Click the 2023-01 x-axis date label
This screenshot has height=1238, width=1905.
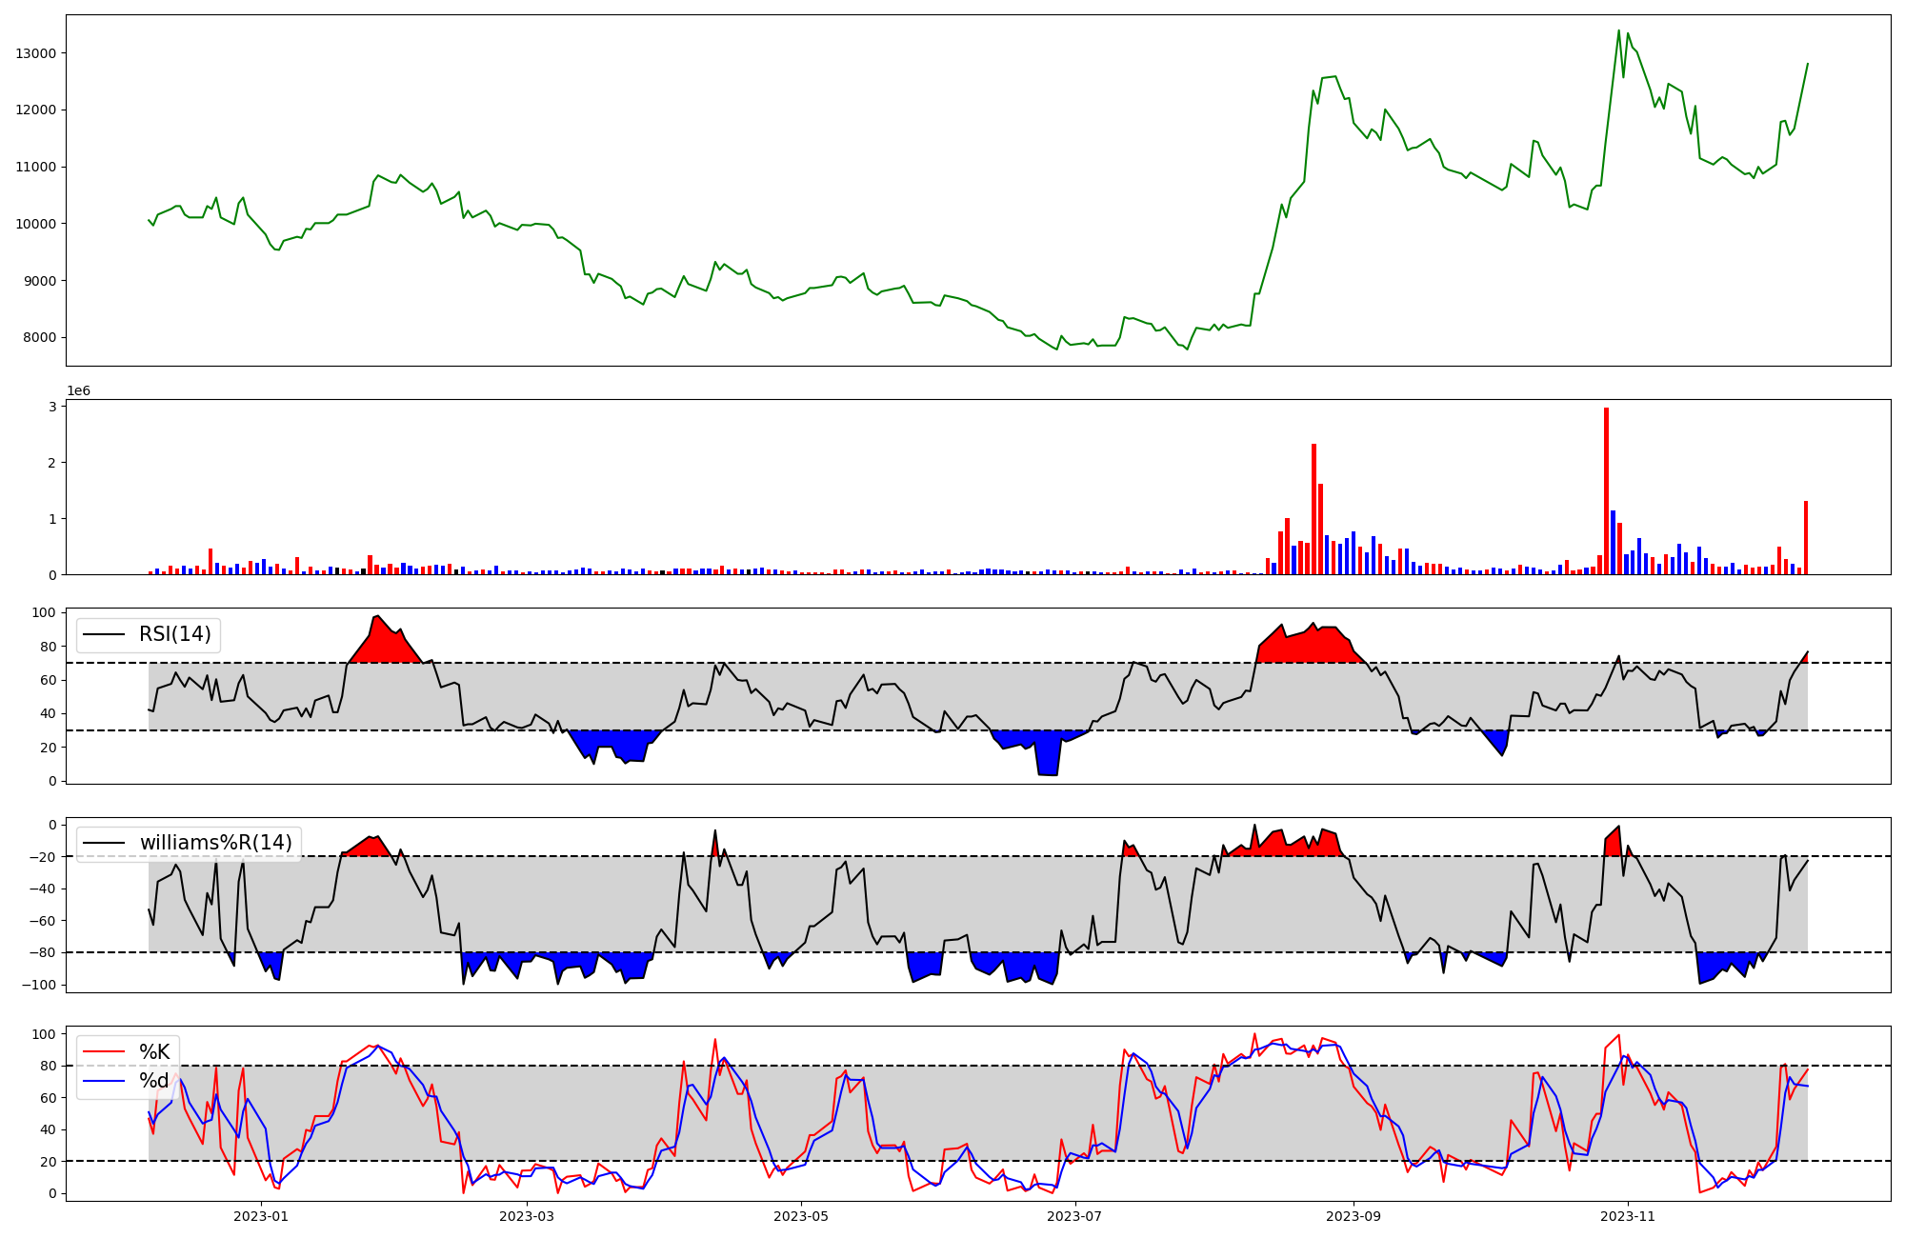(x=261, y=1216)
